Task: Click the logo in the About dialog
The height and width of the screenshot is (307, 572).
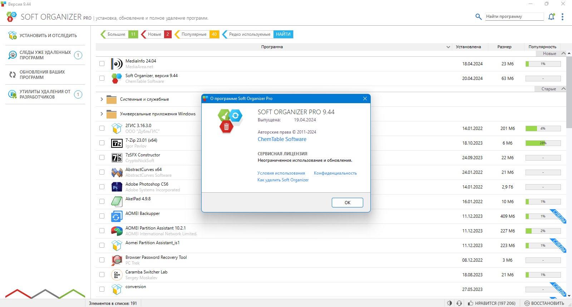Action: click(230, 121)
